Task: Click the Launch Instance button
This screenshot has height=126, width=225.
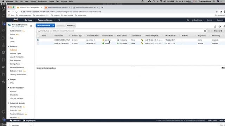Action: click(x=44, y=26)
